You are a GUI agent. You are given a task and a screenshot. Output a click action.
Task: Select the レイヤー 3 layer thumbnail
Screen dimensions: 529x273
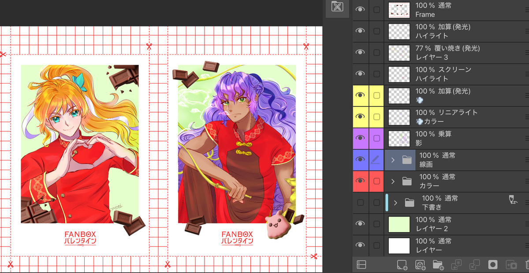399,53
